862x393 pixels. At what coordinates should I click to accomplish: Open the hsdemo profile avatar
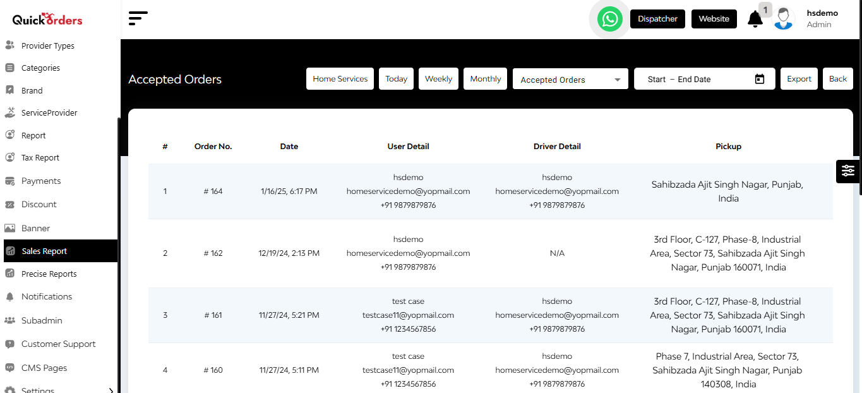tap(784, 18)
